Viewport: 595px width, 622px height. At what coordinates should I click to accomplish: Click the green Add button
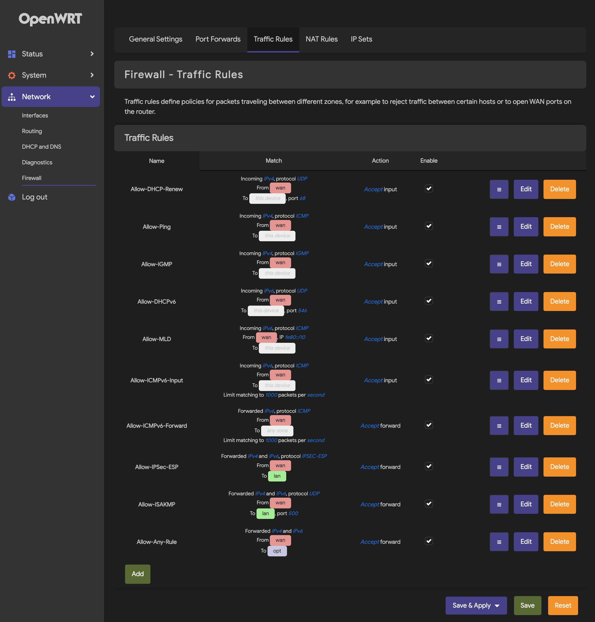pyautogui.click(x=138, y=574)
